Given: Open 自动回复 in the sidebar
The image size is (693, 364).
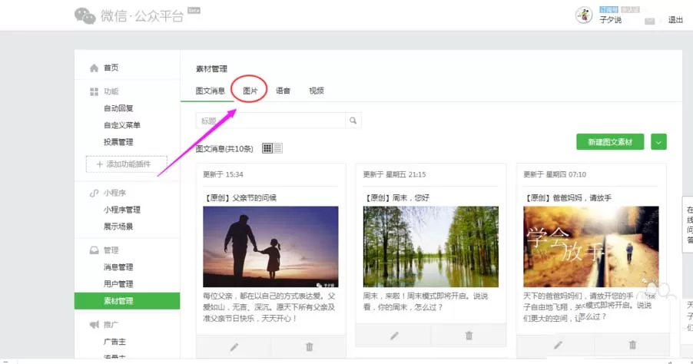Looking at the screenshot, I should coord(118,108).
